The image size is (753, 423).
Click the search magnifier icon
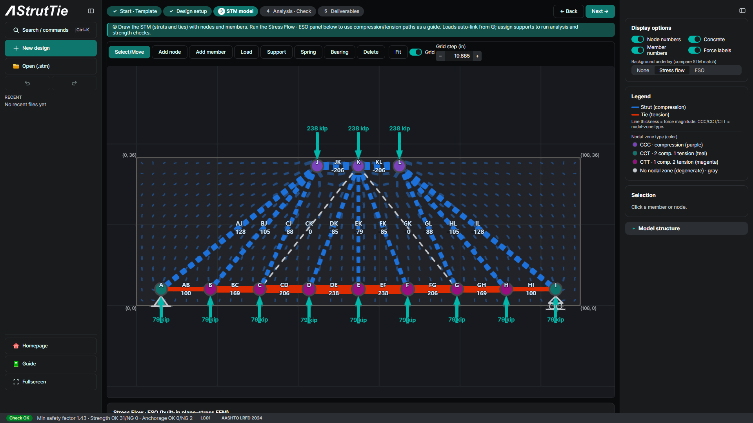coord(16,30)
